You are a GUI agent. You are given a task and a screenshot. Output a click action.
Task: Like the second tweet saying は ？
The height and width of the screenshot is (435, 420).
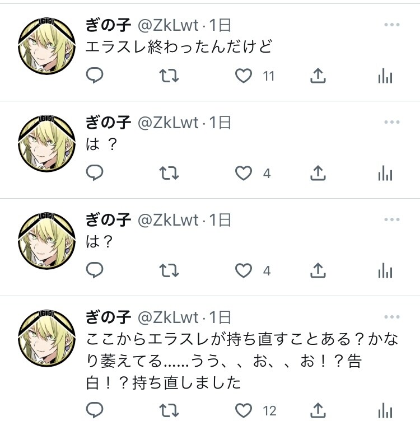point(244,173)
